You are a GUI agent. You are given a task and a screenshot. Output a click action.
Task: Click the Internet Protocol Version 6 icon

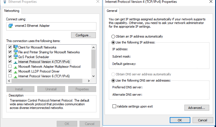coord(16,76)
